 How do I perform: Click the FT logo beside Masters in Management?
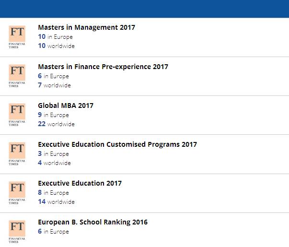17,37
